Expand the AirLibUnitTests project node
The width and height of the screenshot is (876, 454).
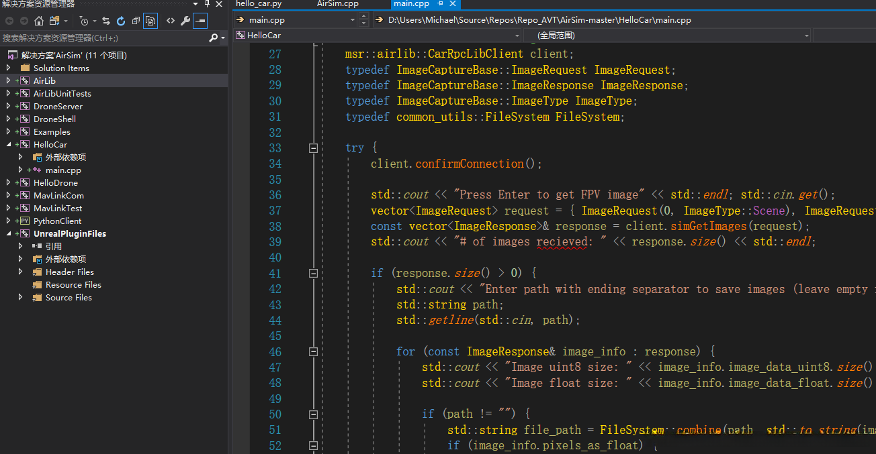[9, 94]
